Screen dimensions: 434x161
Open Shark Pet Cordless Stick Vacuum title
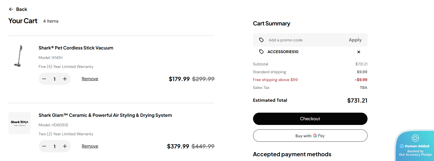click(76, 48)
